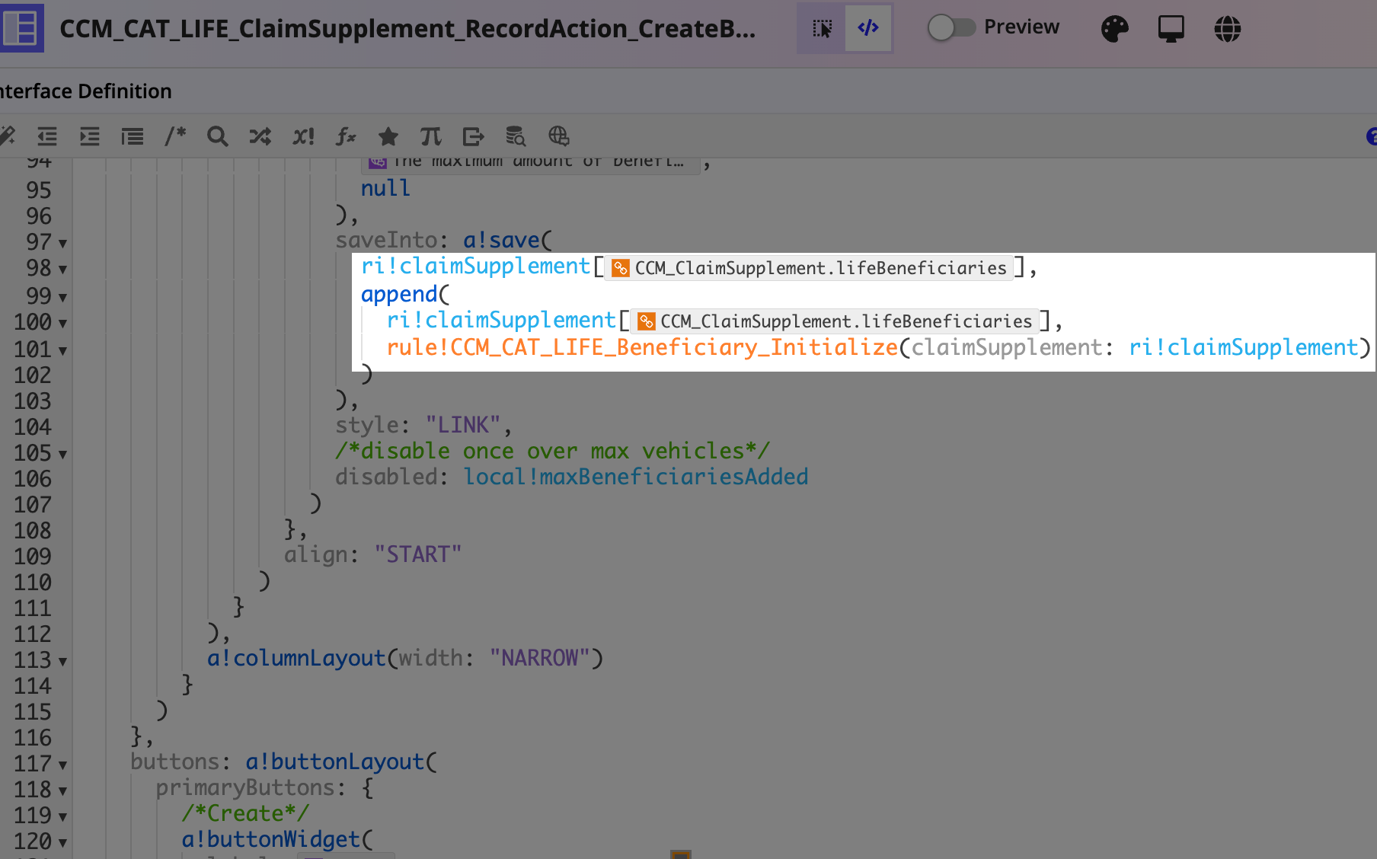1377x859 pixels.
Task: Collapse code fold at line 101
Action: click(x=62, y=351)
